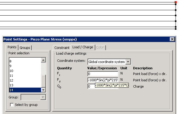Click the Q0 charge input field
The width and height of the screenshot is (190, 114).
point(91,86)
